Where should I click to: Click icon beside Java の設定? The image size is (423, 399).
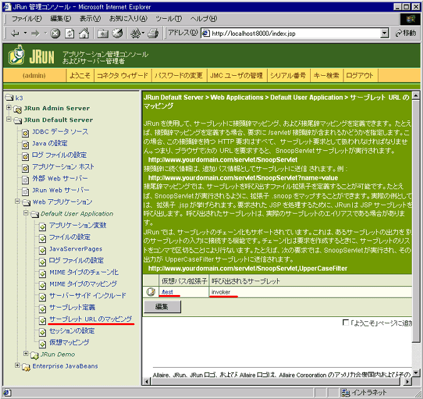(25, 145)
